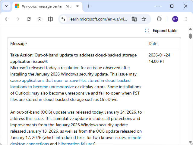193x145 pixels.
Task: Follow the remote desktop connections link
Action: coord(134,137)
